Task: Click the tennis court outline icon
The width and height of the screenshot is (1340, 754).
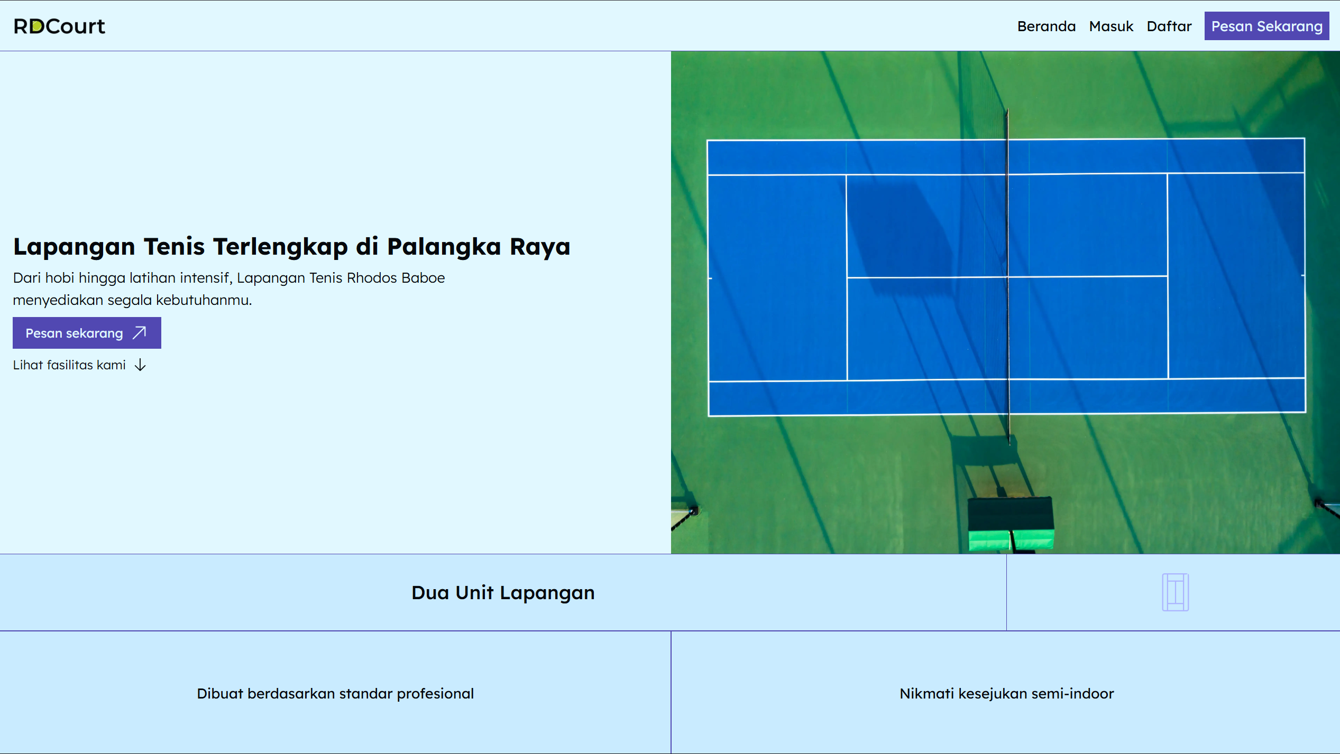Action: pyautogui.click(x=1175, y=592)
